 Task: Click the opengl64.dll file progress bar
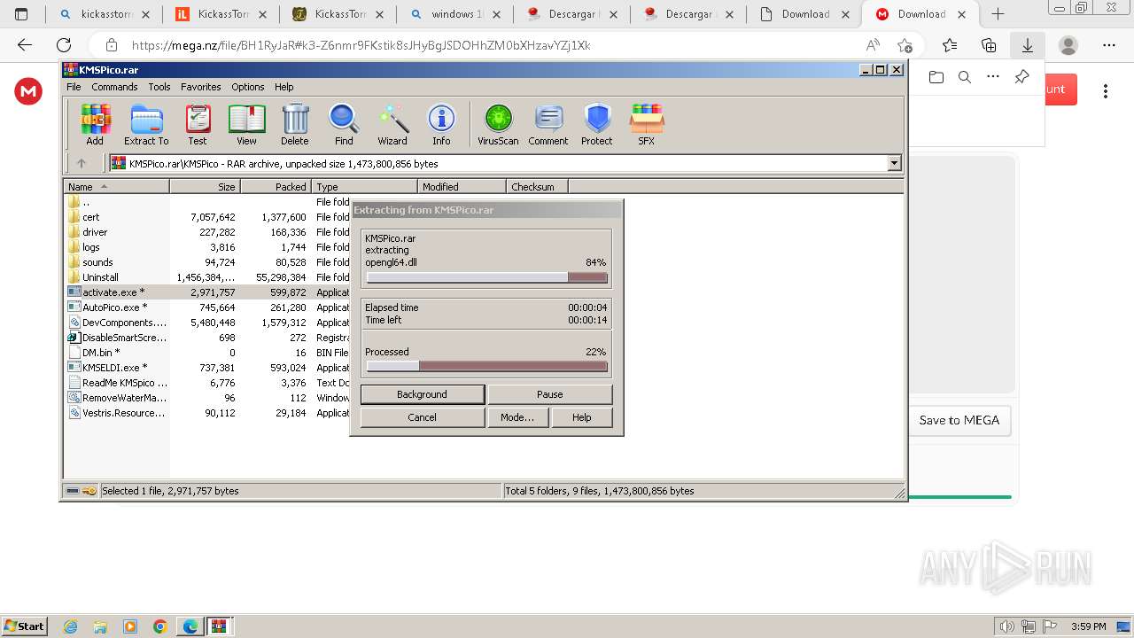pyautogui.click(x=487, y=277)
